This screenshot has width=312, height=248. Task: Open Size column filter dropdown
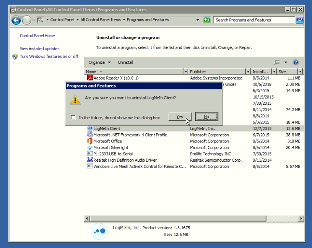click(x=300, y=71)
